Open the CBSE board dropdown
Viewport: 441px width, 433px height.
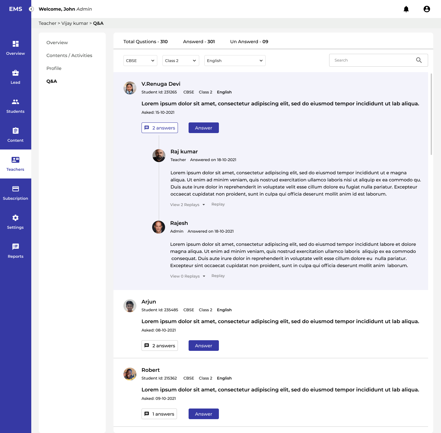(x=140, y=61)
